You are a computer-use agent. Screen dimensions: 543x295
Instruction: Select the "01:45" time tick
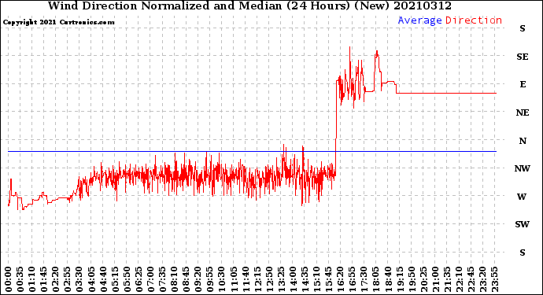tap(44, 279)
